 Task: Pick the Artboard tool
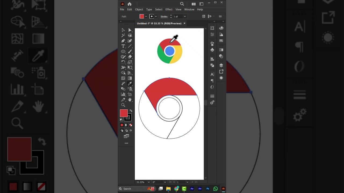pyautogui.click(x=130, y=94)
